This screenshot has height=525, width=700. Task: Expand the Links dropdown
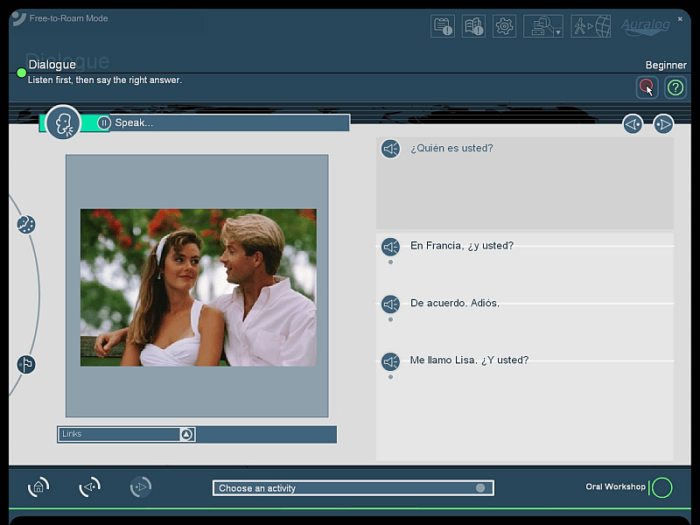[x=186, y=434]
